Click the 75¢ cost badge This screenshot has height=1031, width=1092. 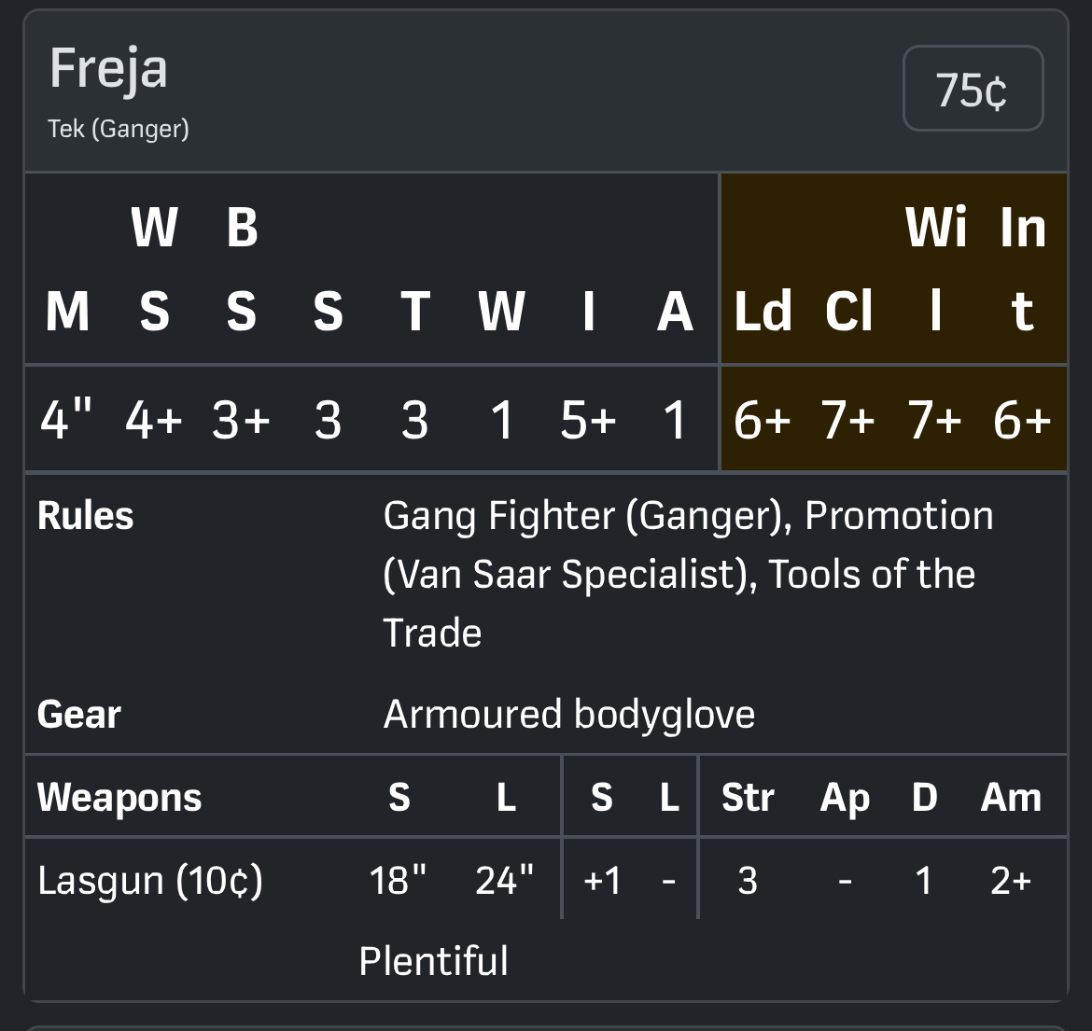[x=973, y=89]
